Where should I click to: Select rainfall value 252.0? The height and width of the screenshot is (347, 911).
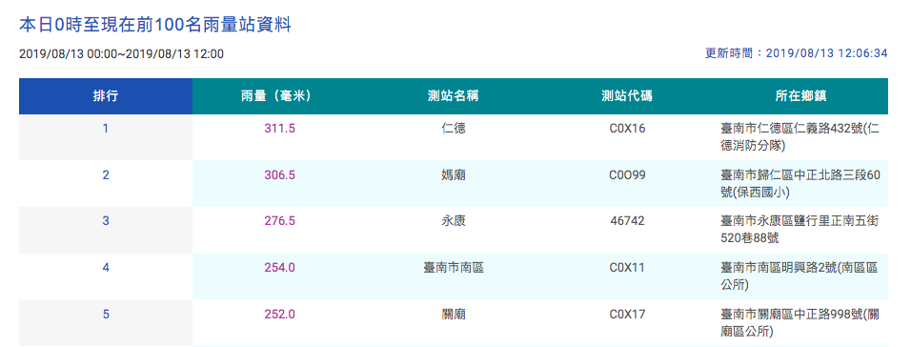(279, 315)
